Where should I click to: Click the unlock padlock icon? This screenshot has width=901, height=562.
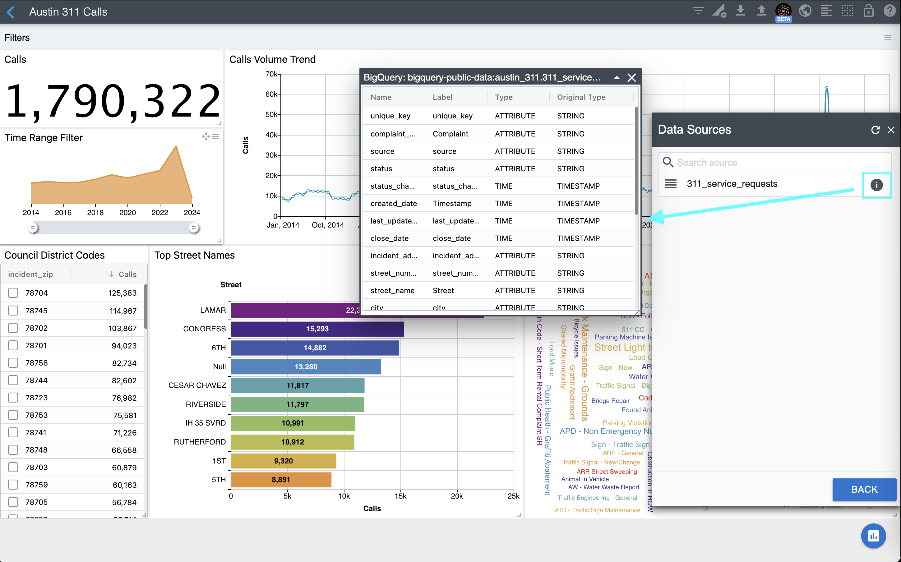coord(868,10)
